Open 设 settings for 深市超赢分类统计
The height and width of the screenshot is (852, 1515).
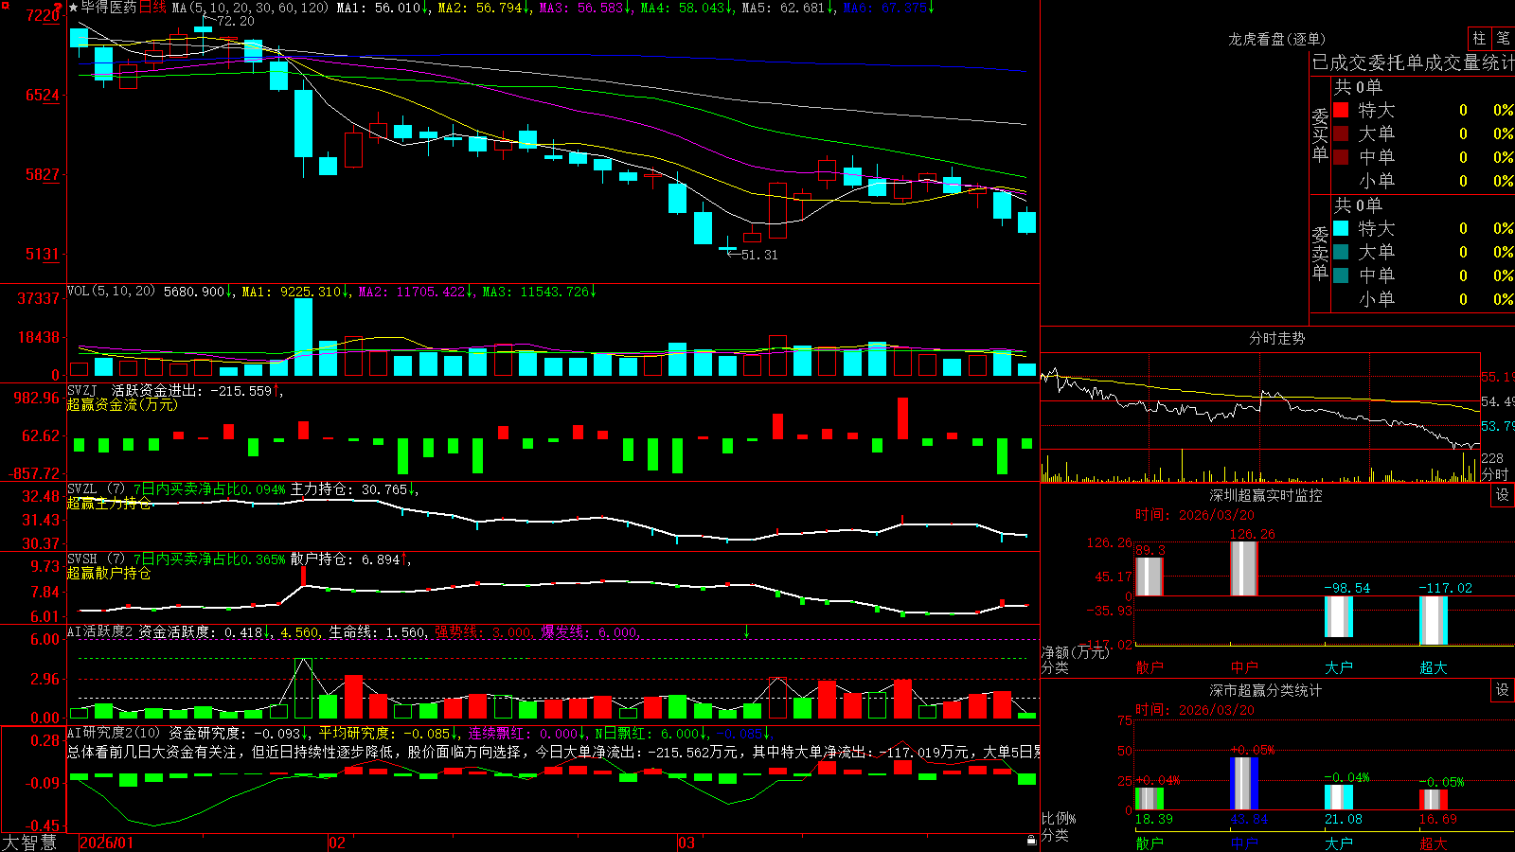1502,690
